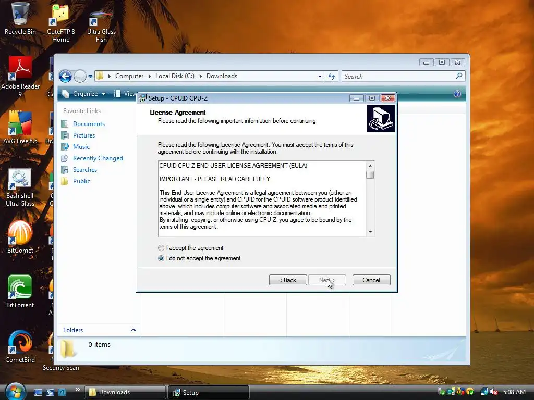Click the Refresh button in address bar
This screenshot has height=400, width=534.
(332, 76)
